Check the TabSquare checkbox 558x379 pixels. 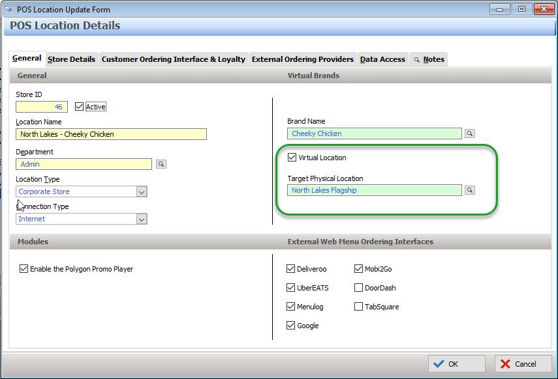359,307
